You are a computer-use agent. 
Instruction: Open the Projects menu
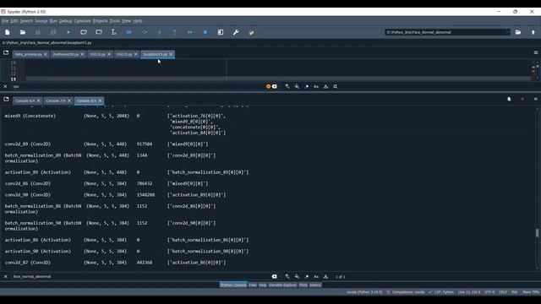coord(100,21)
